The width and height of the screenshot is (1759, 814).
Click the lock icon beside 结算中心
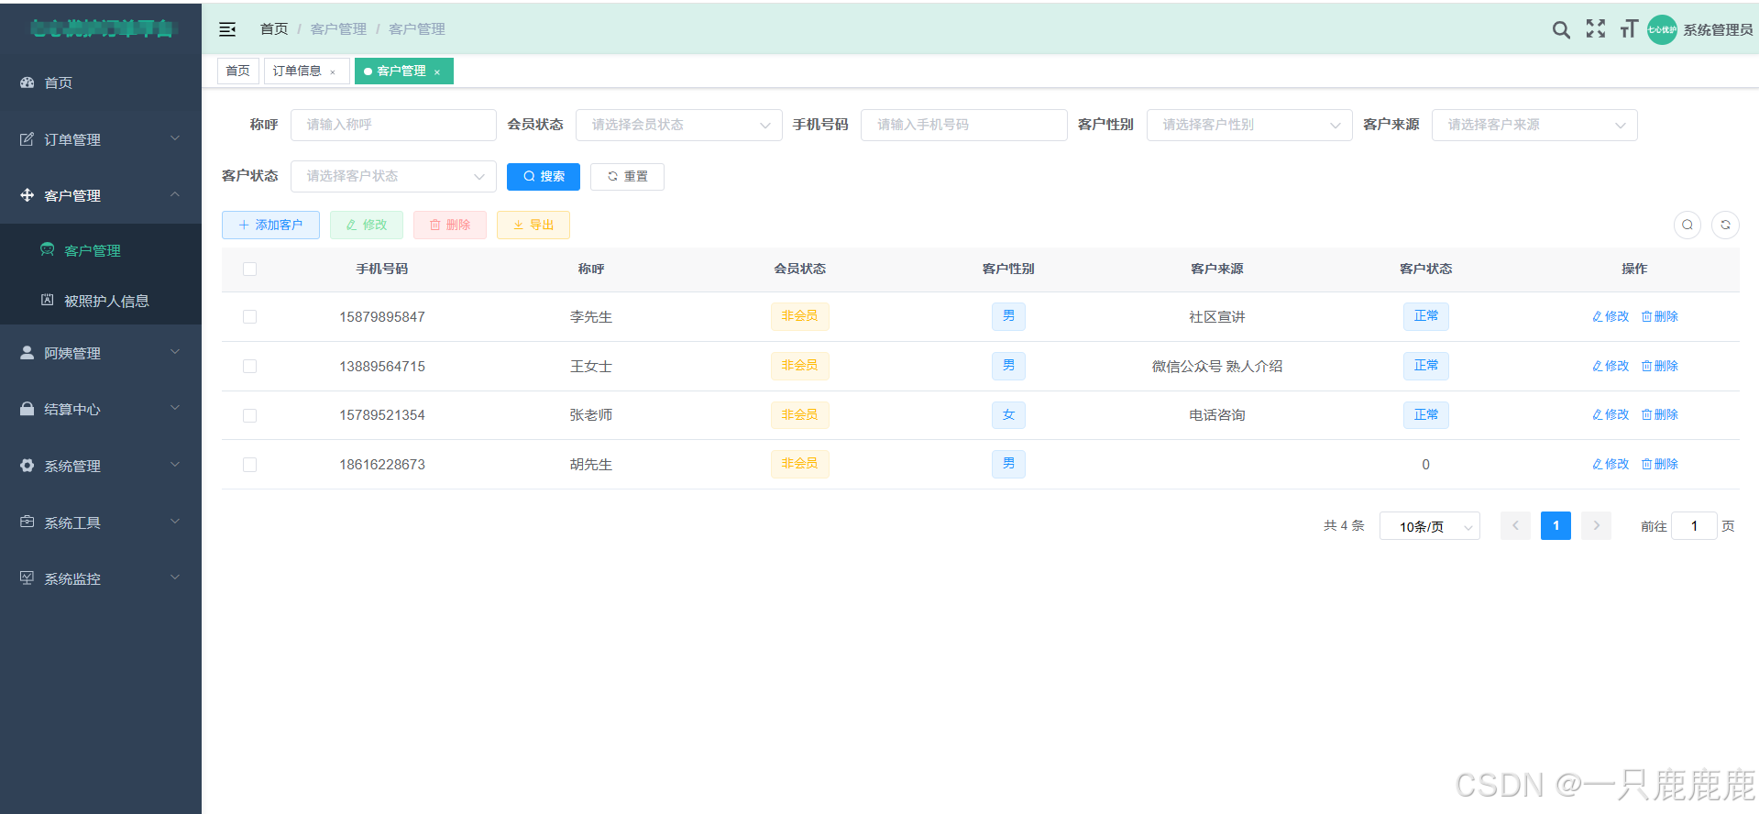click(27, 409)
